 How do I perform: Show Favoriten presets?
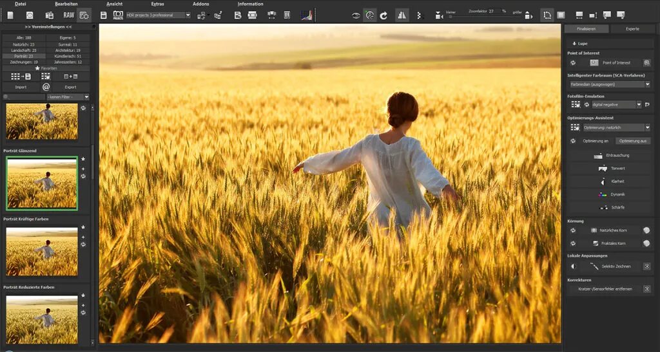[x=46, y=68]
